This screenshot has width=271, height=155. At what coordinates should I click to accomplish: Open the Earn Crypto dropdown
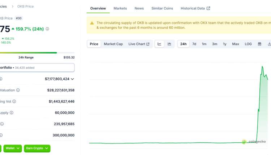point(37,148)
